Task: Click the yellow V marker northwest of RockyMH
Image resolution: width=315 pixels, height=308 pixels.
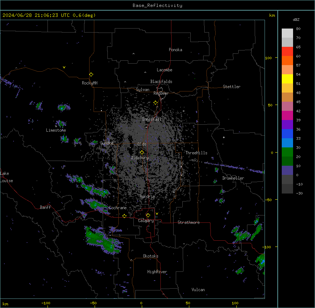Action: (x=64, y=67)
